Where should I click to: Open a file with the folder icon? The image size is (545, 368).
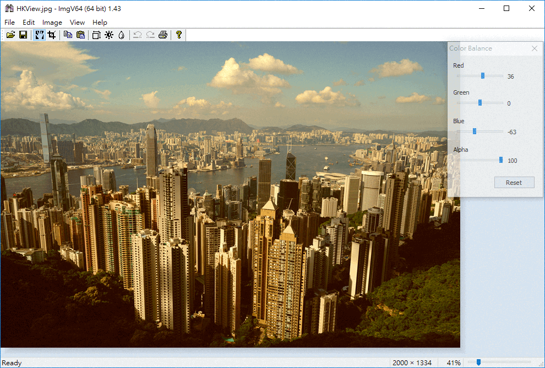click(10, 35)
